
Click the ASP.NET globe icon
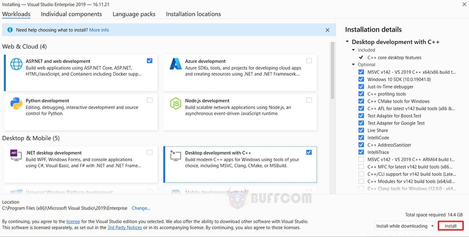tap(16, 64)
